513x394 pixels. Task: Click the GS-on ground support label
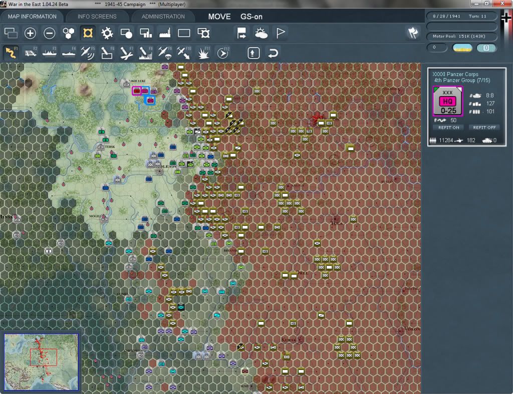point(251,17)
